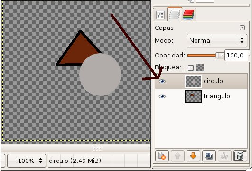252x171 pixels.
Task: Delete the selected layer
Action: 240,156
